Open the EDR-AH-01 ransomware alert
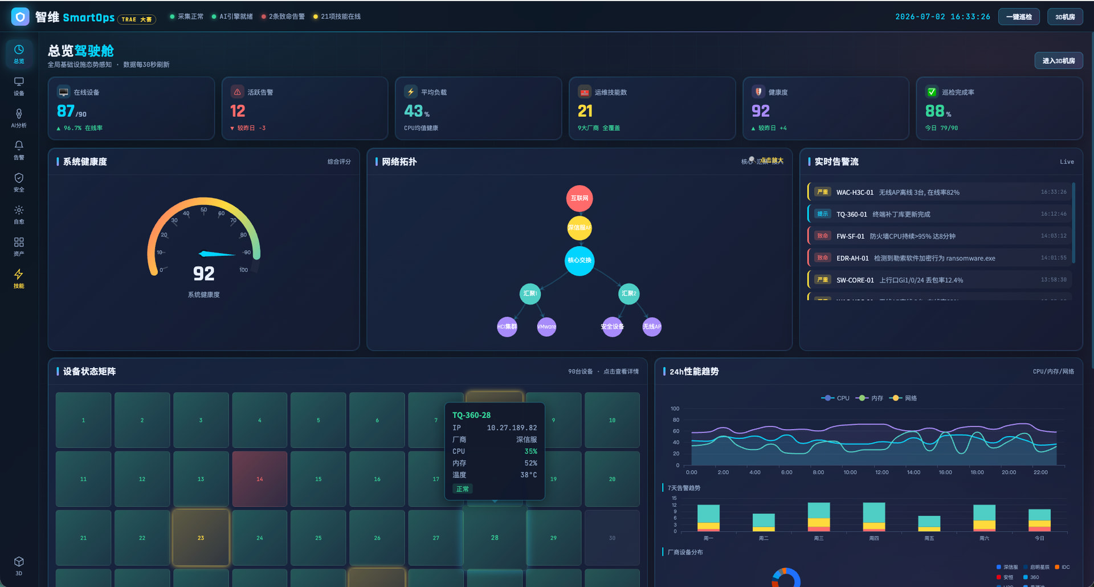 [940, 258]
